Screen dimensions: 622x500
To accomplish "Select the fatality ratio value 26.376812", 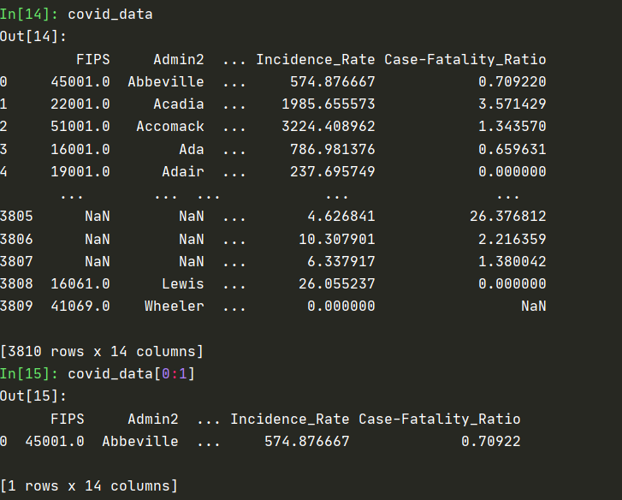I will pos(507,216).
